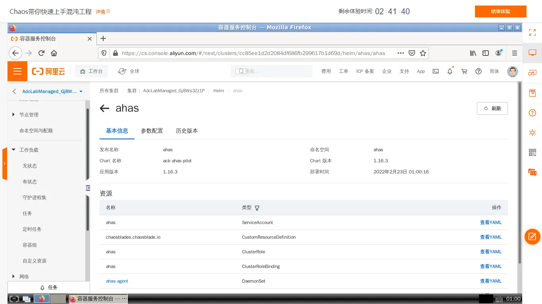Open 守护进程集 in sidebar
542x304 pixels.
coord(35,198)
